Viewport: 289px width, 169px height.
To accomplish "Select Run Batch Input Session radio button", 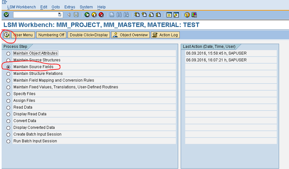I will tap(8, 141).
